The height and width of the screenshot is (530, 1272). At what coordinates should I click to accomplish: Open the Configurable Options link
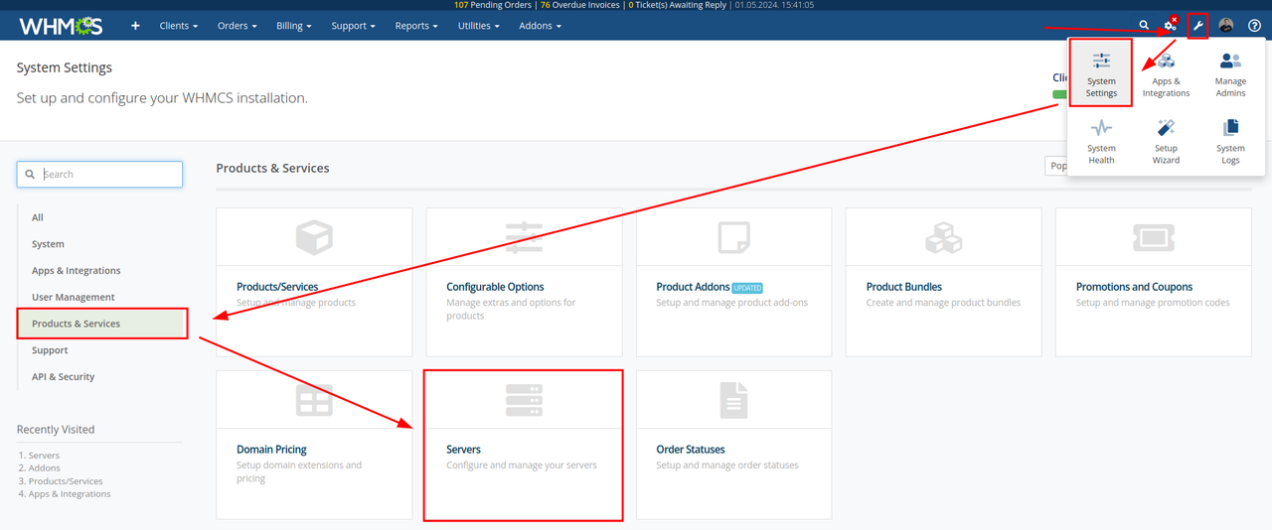coord(495,287)
